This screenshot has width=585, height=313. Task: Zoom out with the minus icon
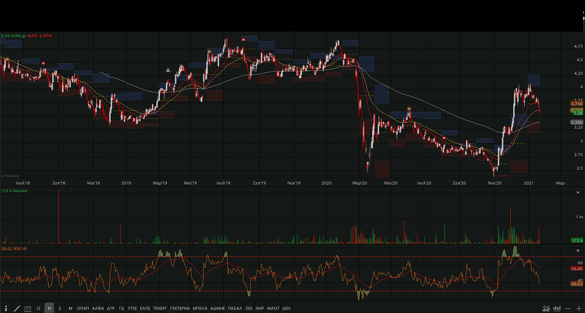click(568, 308)
